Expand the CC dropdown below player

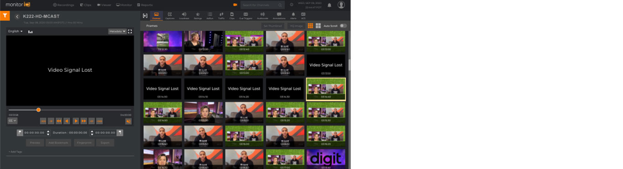(x=12, y=121)
